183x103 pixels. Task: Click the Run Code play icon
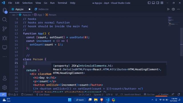(168, 9)
